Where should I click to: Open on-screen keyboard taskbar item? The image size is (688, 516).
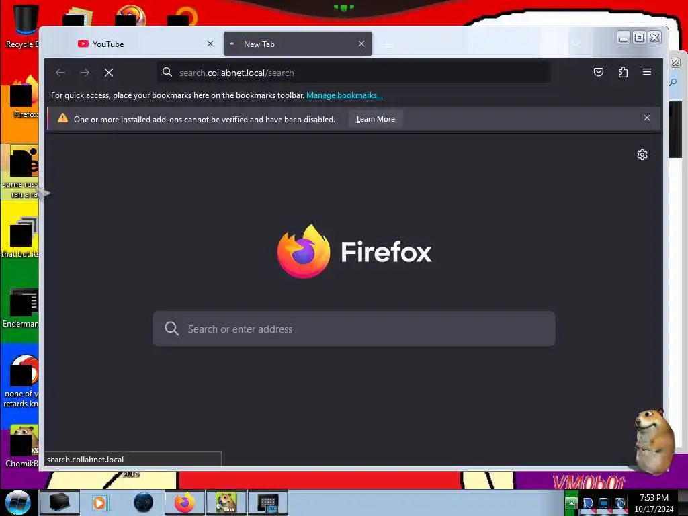point(267,503)
